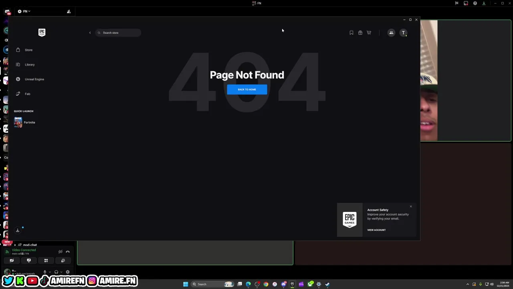Screen dimensions: 513x289
Task: Toggle the Discord camera button
Action: tap(12, 261)
